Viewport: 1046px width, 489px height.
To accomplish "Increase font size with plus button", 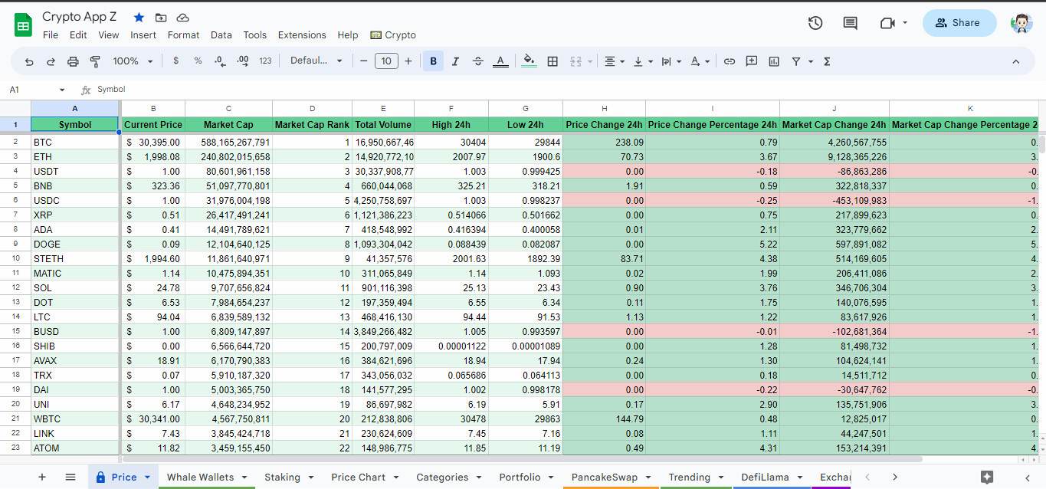I will [x=408, y=61].
